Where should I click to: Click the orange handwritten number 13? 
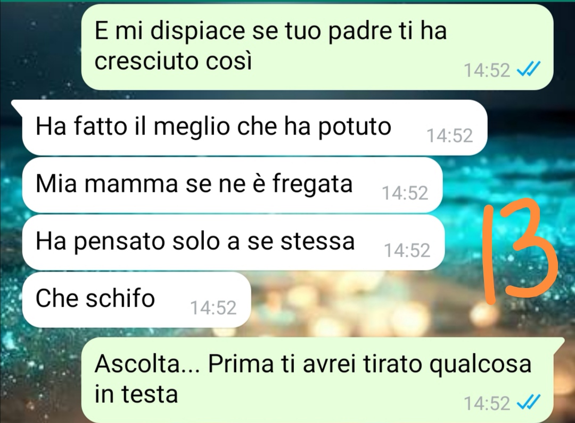(x=520, y=252)
